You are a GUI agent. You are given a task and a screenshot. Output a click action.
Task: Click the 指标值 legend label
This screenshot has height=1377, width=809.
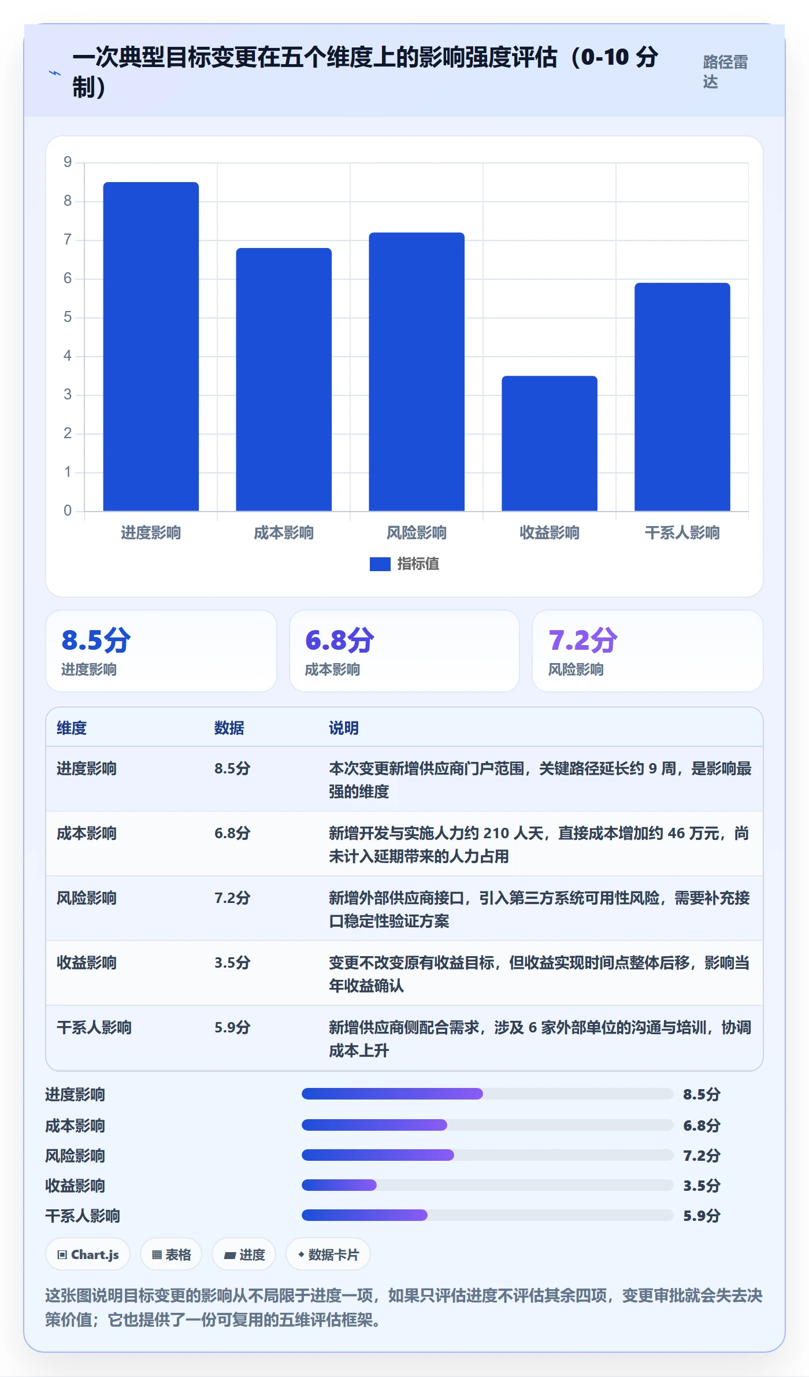point(418,564)
